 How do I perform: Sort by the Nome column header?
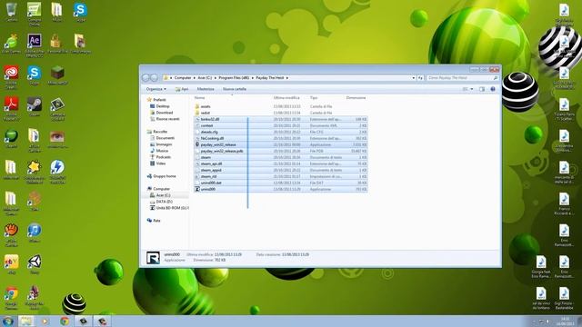coord(200,98)
